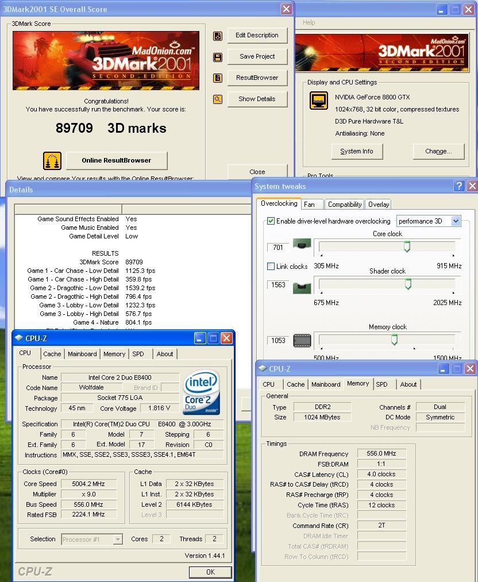This screenshot has width=478, height=582.
Task: Click the shader clock chip icon
Action: [302, 288]
